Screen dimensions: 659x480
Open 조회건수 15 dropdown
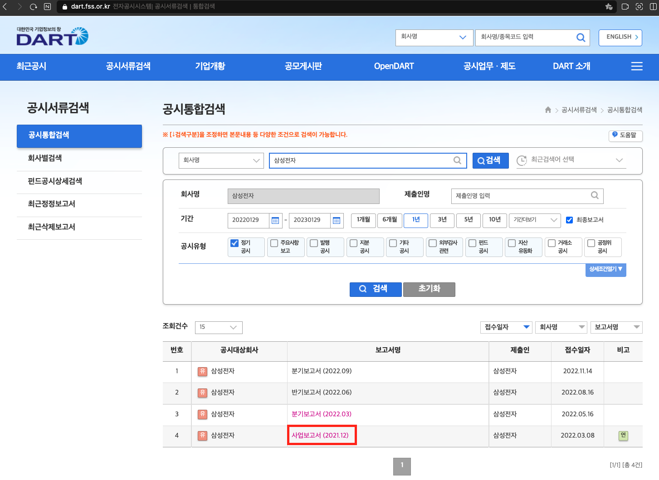coord(219,327)
